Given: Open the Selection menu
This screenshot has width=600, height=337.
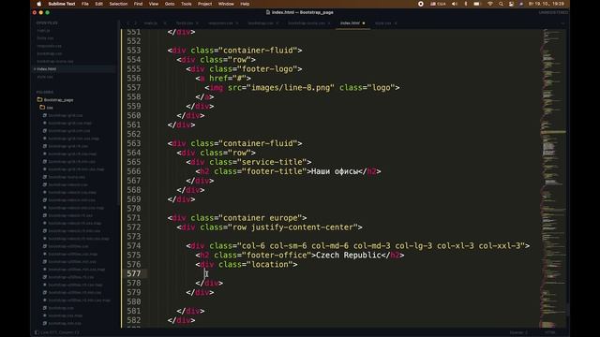Looking at the screenshot, I should pyautogui.click(x=118, y=4).
